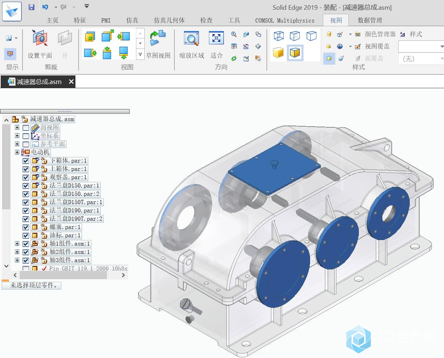Click the sphere section-color icon in Style group

tap(340, 46)
